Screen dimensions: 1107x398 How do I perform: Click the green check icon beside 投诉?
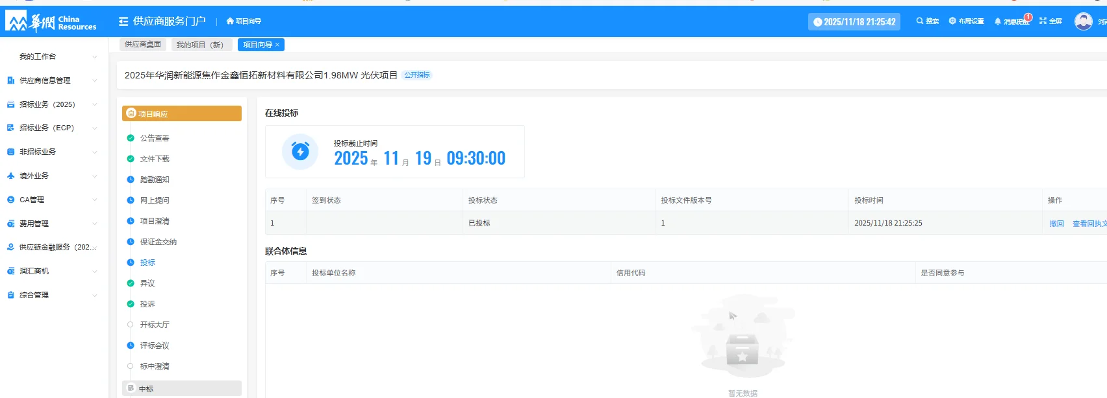coord(131,304)
